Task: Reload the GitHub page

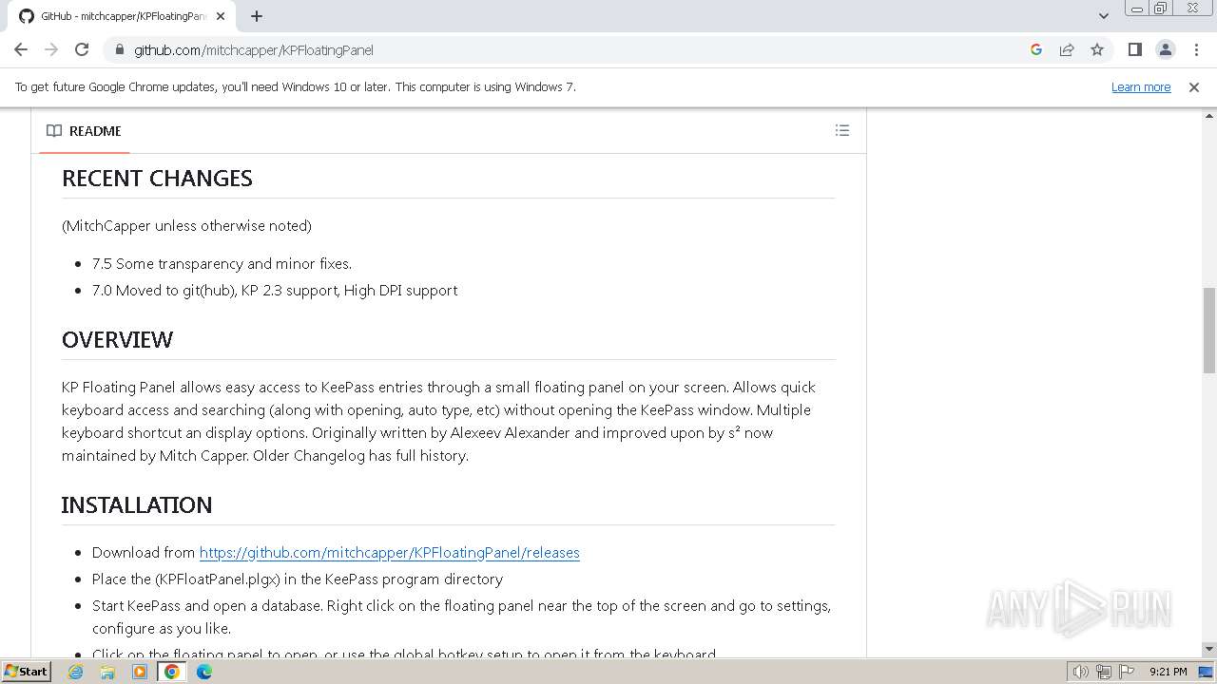Action: click(x=82, y=49)
